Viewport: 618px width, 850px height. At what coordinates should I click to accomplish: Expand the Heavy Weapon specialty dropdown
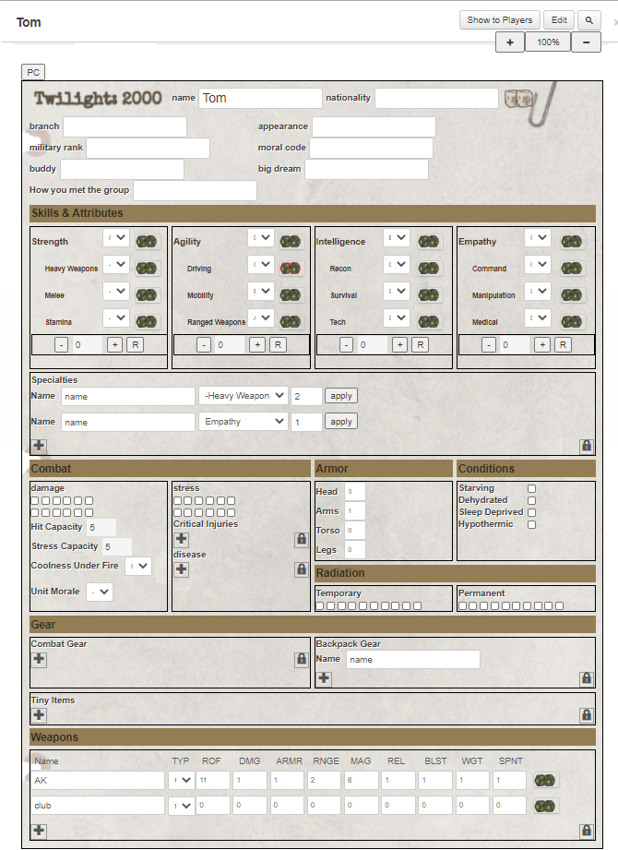(243, 396)
